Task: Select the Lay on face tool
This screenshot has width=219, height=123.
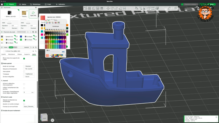Action: (x=120, y=8)
